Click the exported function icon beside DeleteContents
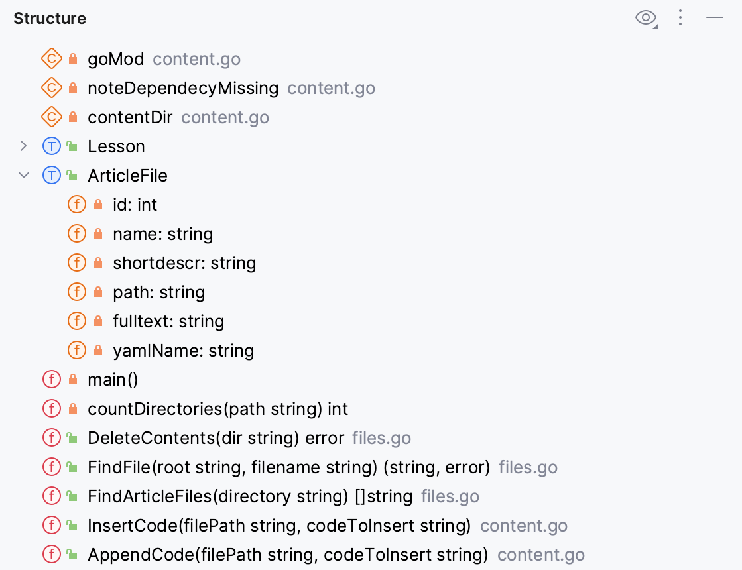Screen dimensions: 742x570 coord(51,437)
